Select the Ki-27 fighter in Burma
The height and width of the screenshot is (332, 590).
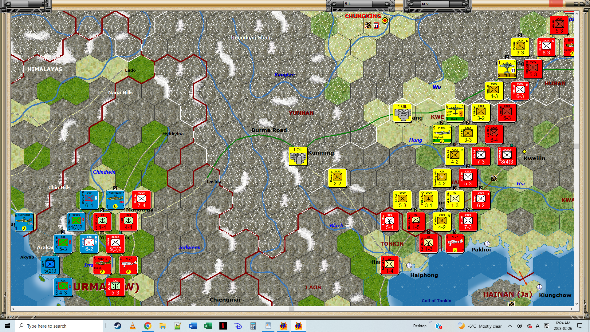click(128, 265)
